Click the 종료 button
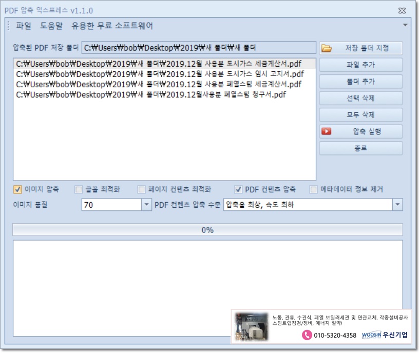The width and height of the screenshot is (420, 353). [x=361, y=148]
